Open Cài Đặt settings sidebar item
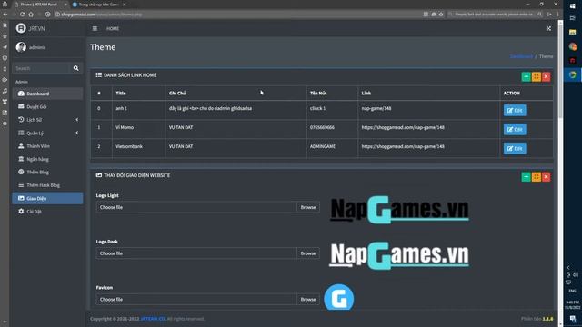Image resolution: width=582 pixels, height=327 pixels. [x=47, y=212]
